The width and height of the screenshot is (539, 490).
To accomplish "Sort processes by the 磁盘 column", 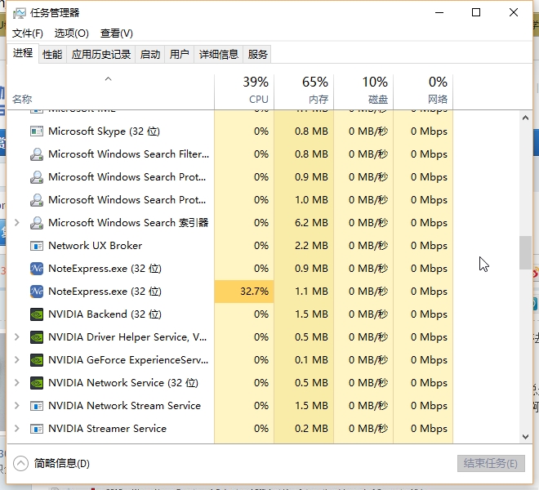I will pos(363,91).
